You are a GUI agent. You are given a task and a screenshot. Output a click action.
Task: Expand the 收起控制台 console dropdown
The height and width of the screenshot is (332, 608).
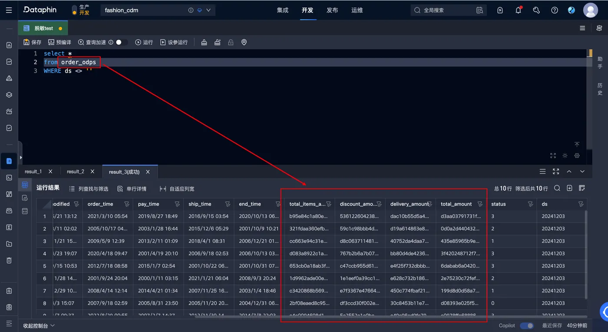(x=39, y=325)
